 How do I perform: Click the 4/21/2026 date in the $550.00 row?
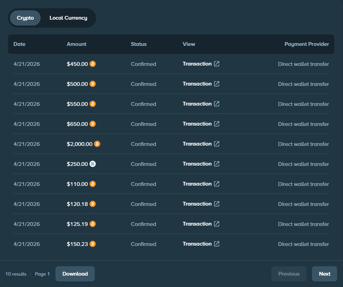click(x=27, y=104)
